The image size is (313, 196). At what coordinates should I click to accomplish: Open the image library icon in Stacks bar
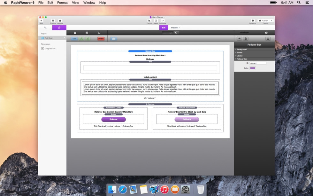coord(99,33)
